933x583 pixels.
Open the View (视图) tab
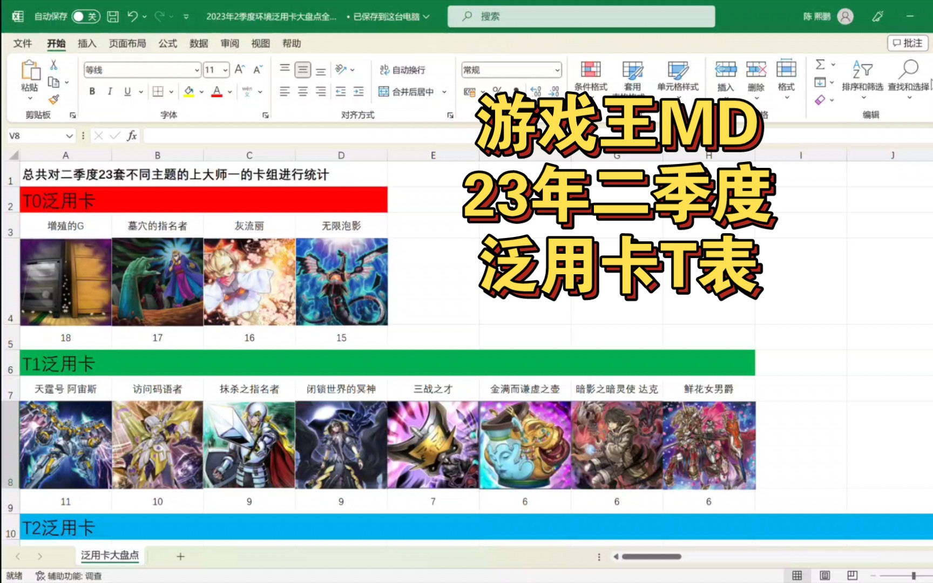coord(261,43)
